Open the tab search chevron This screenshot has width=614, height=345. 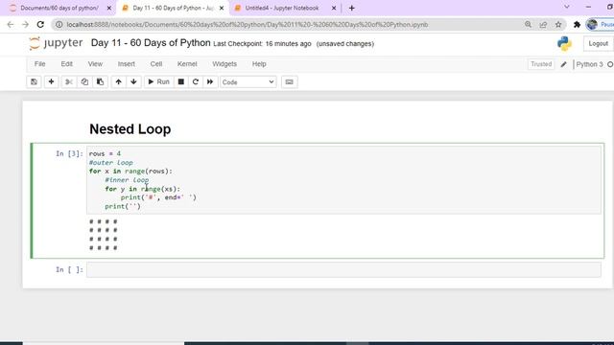567,7
